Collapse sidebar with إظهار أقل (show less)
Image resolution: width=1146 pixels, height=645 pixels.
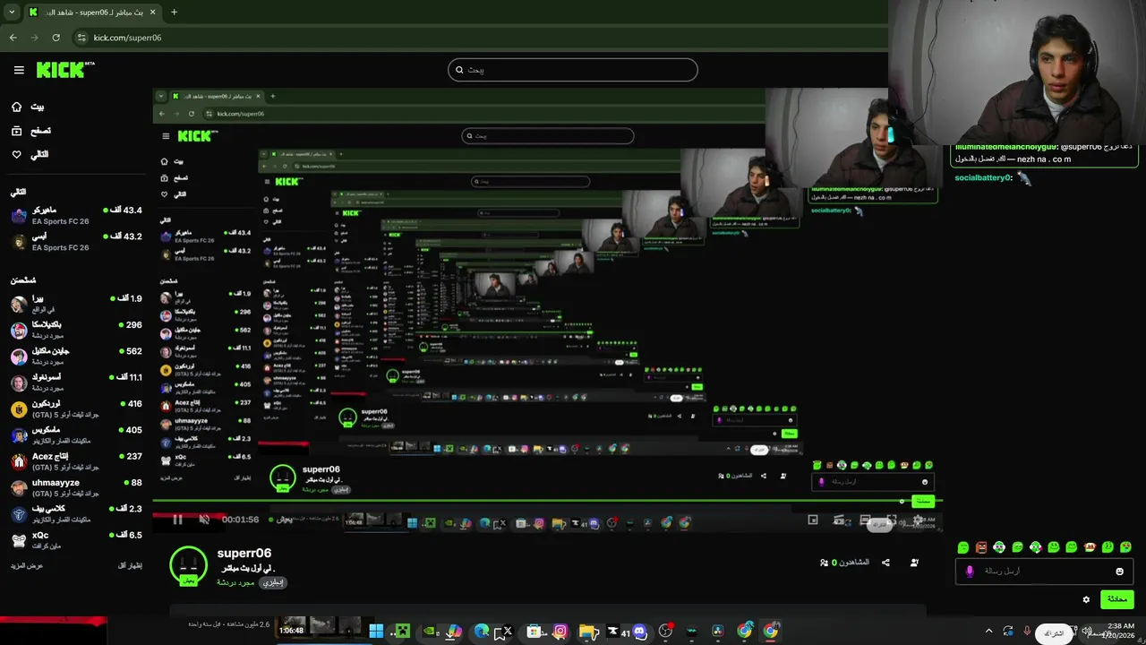[x=130, y=566]
